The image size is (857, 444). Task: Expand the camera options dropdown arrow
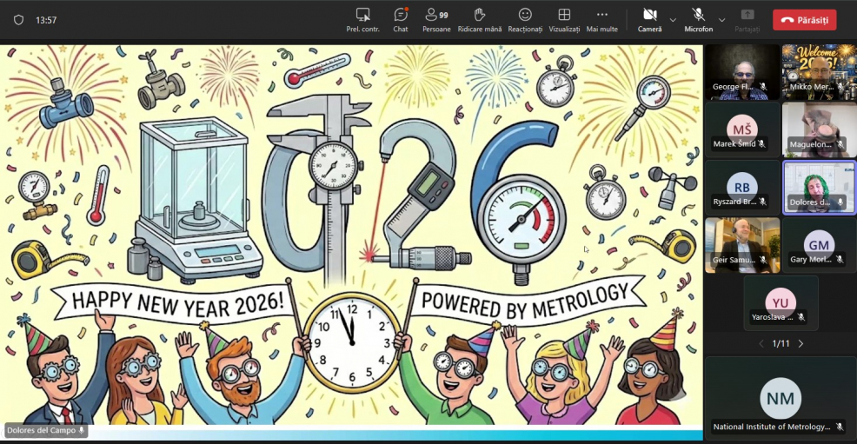coord(673,20)
